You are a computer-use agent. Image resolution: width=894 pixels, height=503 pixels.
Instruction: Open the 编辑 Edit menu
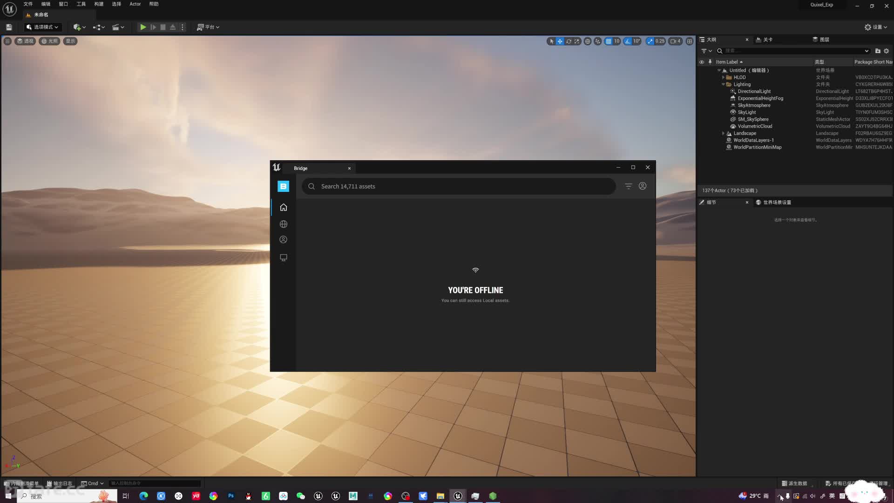point(46,4)
